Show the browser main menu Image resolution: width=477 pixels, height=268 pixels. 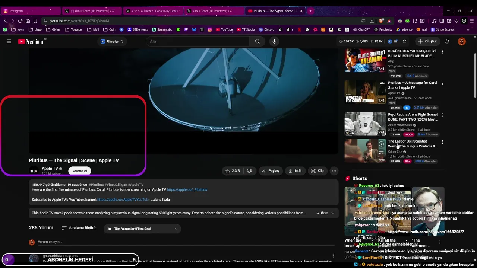coord(471,21)
